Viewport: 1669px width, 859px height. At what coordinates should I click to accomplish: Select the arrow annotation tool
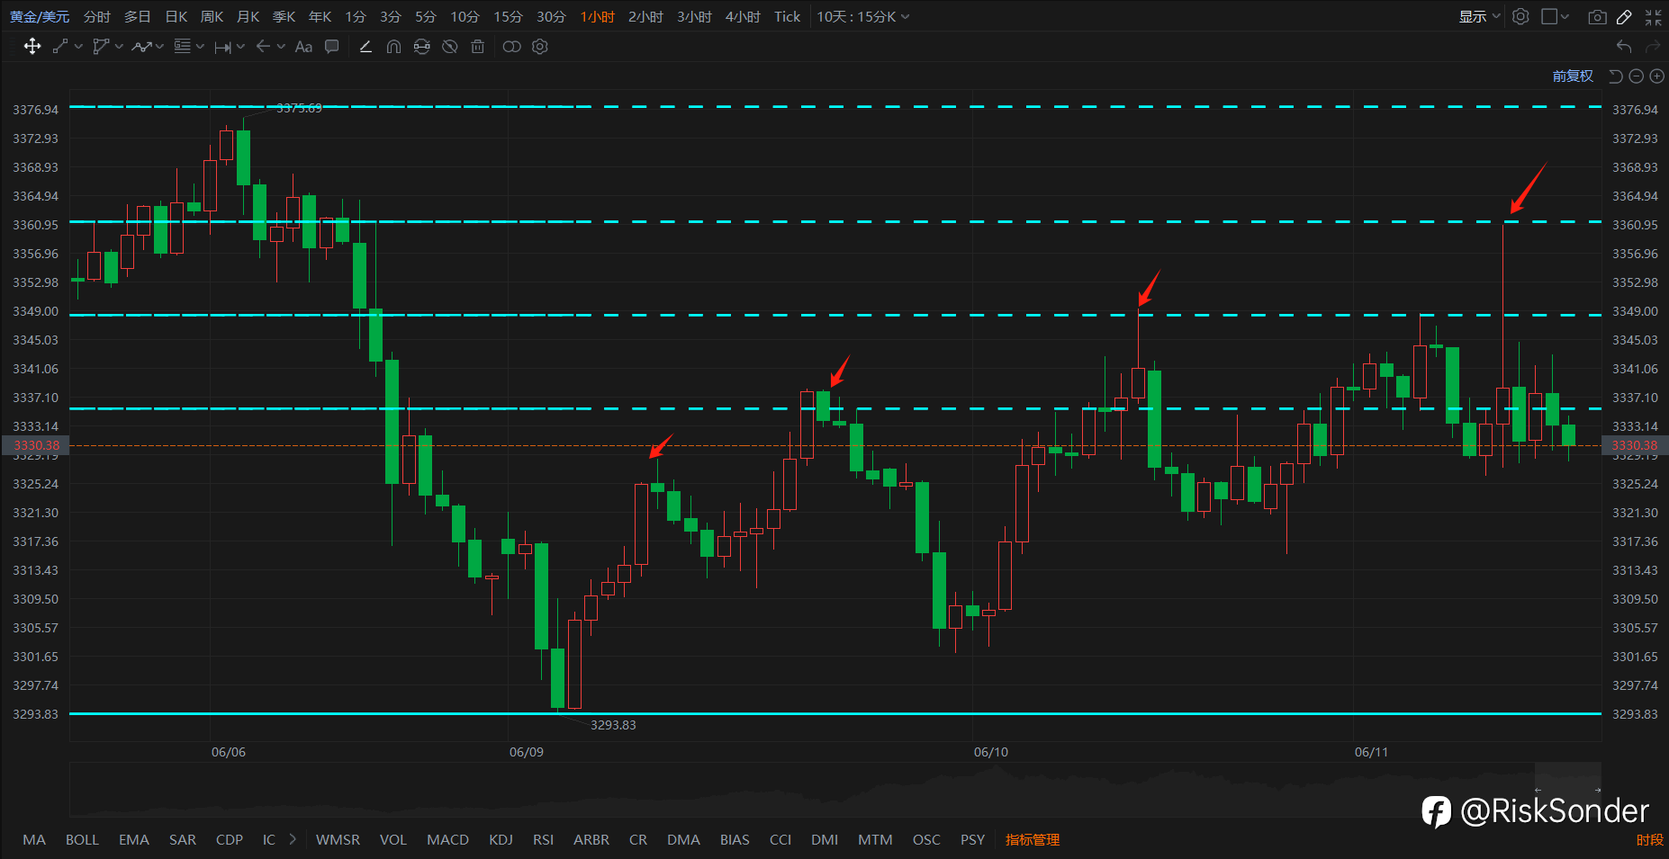click(x=263, y=47)
